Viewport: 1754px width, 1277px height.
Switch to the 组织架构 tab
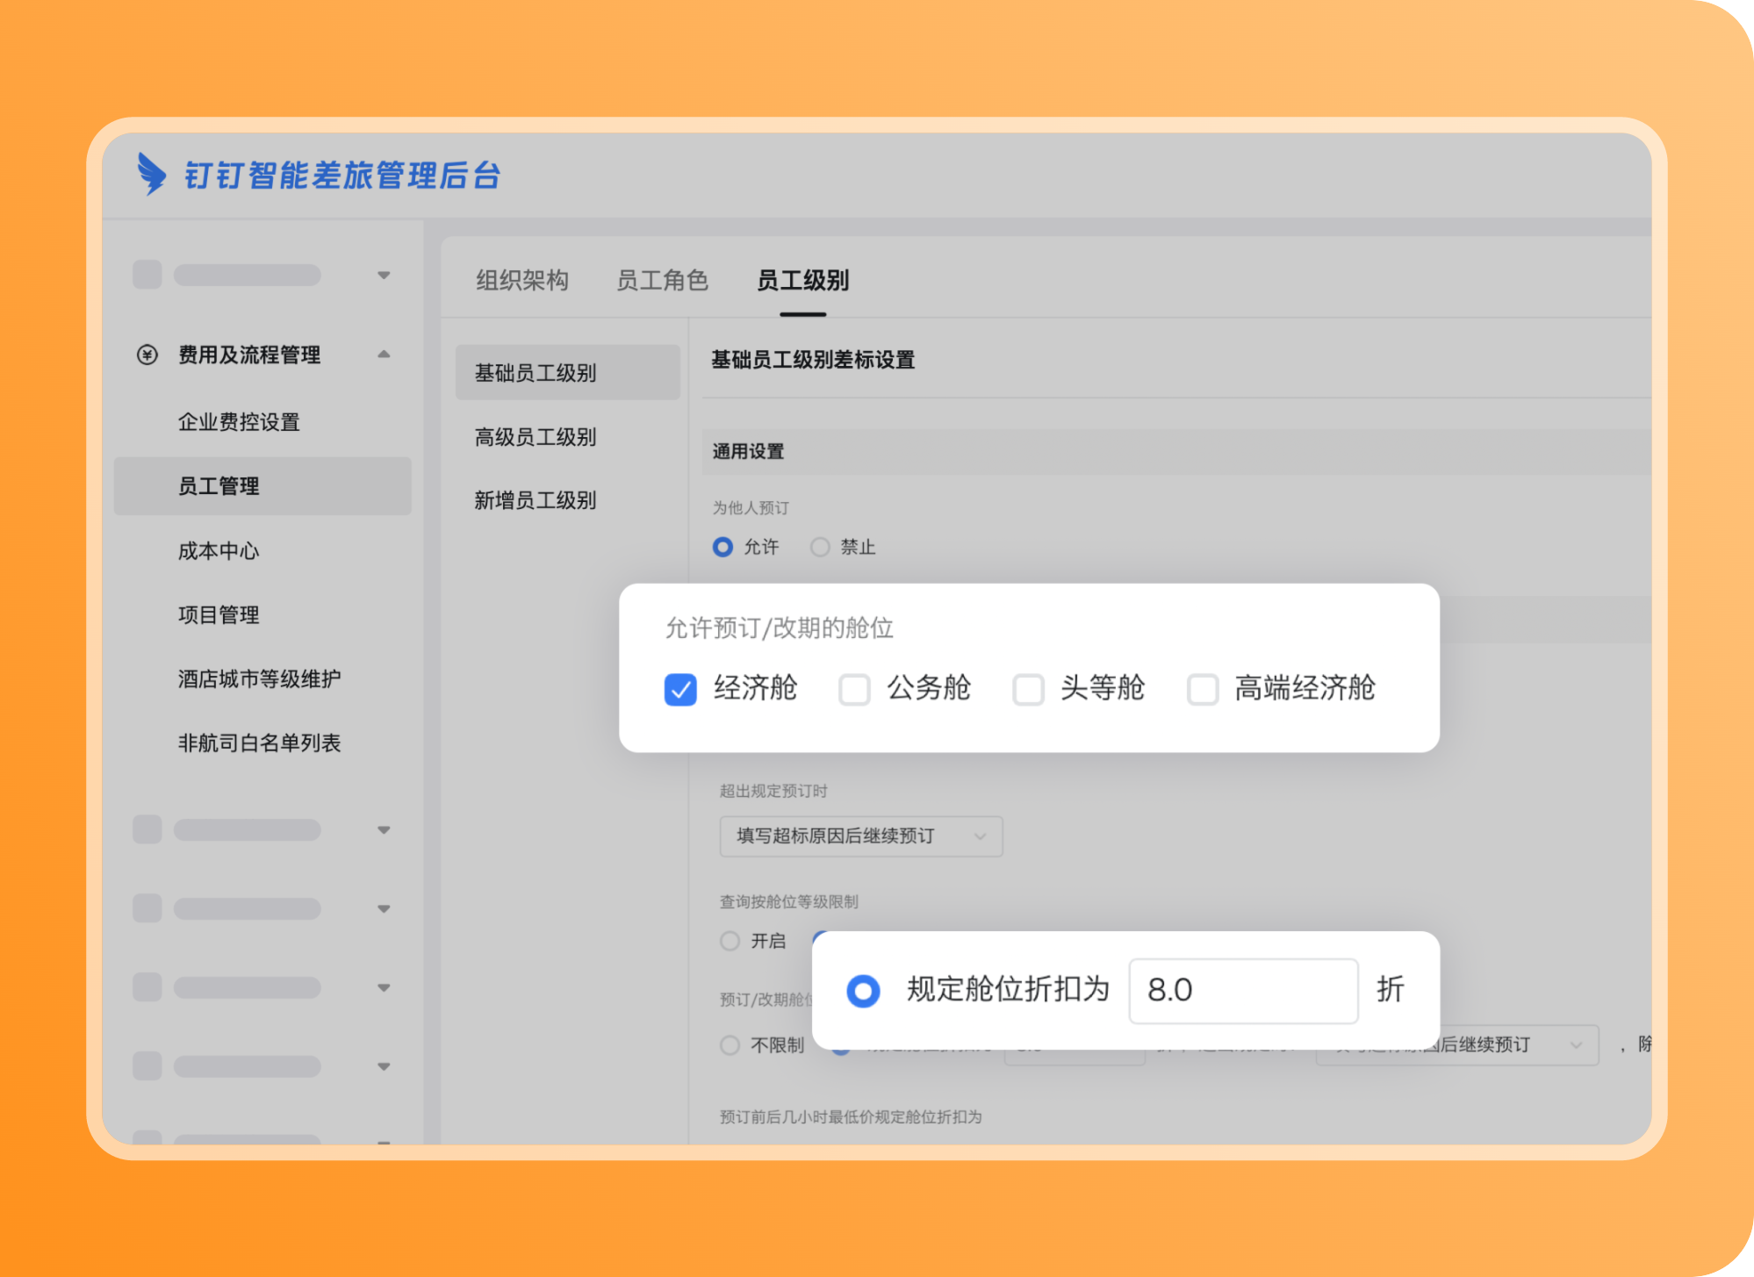pos(522,281)
